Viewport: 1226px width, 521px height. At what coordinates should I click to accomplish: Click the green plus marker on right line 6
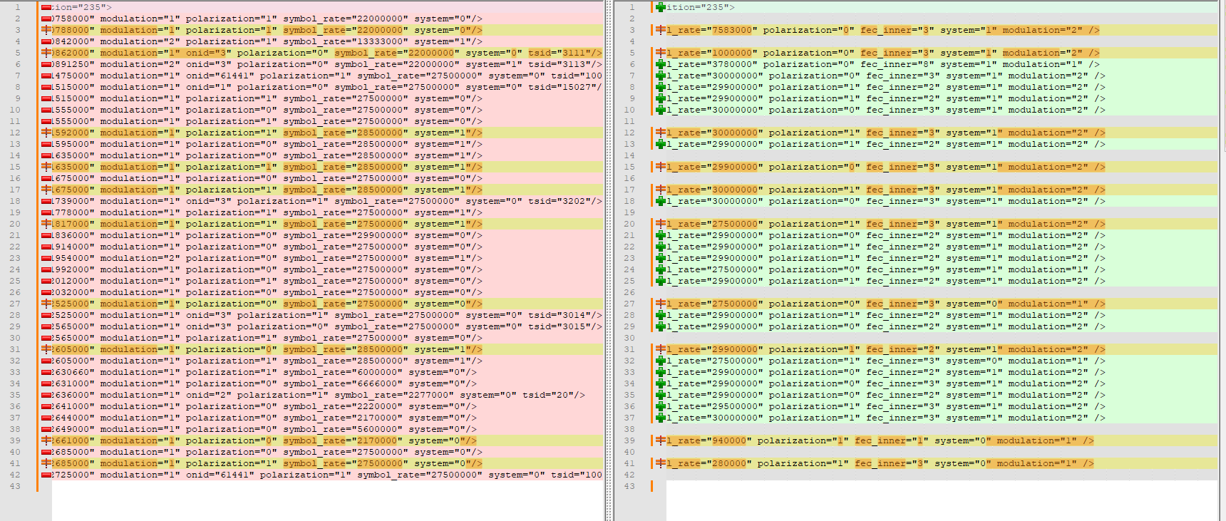pyautogui.click(x=660, y=64)
